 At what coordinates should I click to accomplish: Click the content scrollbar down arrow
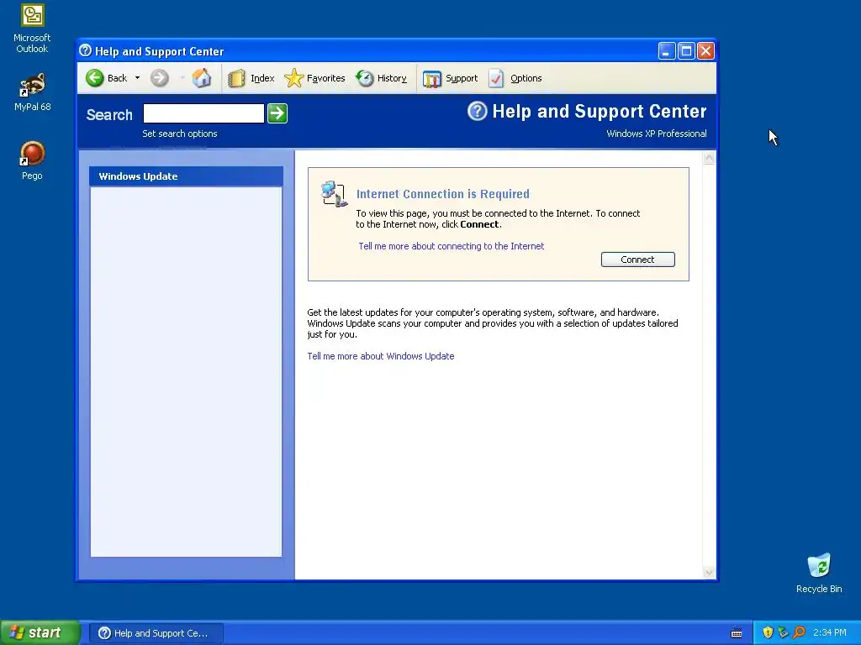(x=709, y=573)
